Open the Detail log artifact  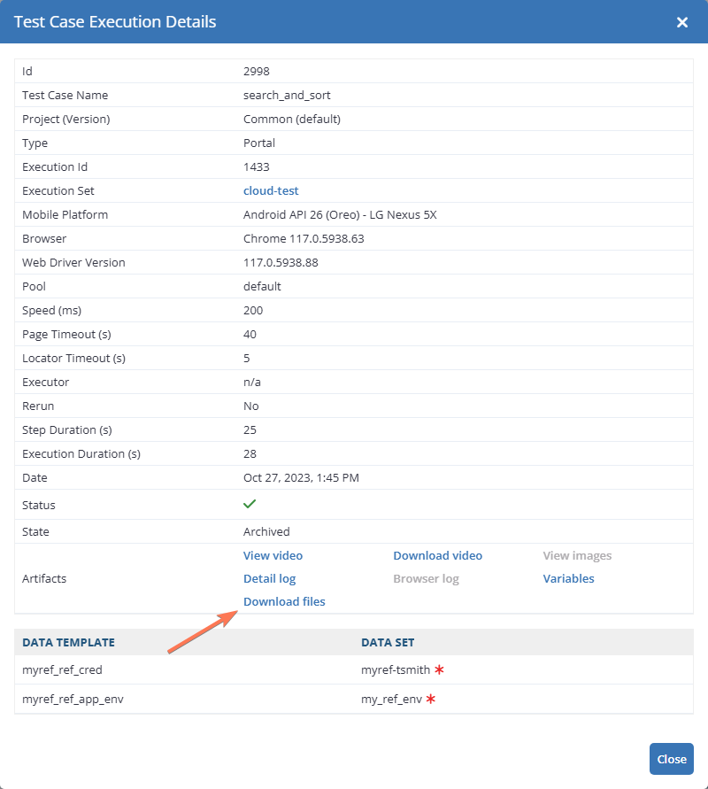[269, 578]
